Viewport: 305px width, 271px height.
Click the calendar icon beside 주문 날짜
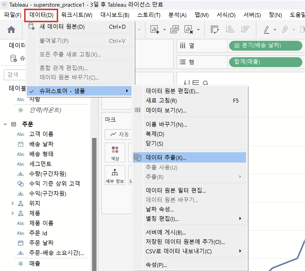21,243
